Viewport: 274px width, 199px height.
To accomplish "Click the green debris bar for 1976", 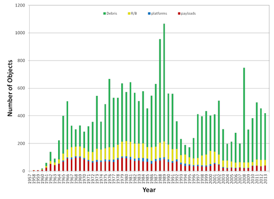I will pos(109,113).
